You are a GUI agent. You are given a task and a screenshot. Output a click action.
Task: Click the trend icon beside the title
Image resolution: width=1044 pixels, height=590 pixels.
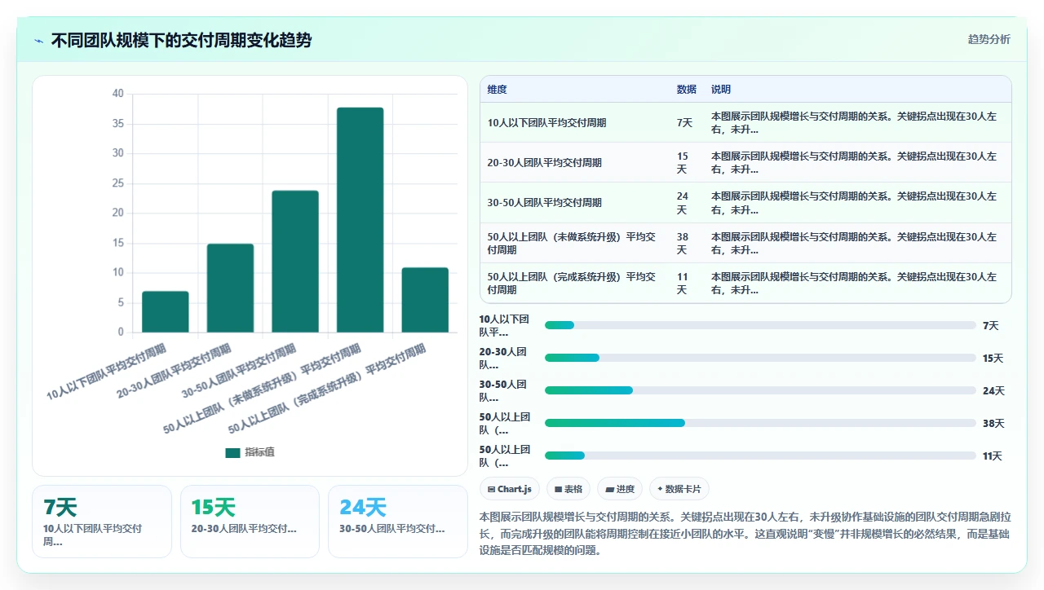38,41
